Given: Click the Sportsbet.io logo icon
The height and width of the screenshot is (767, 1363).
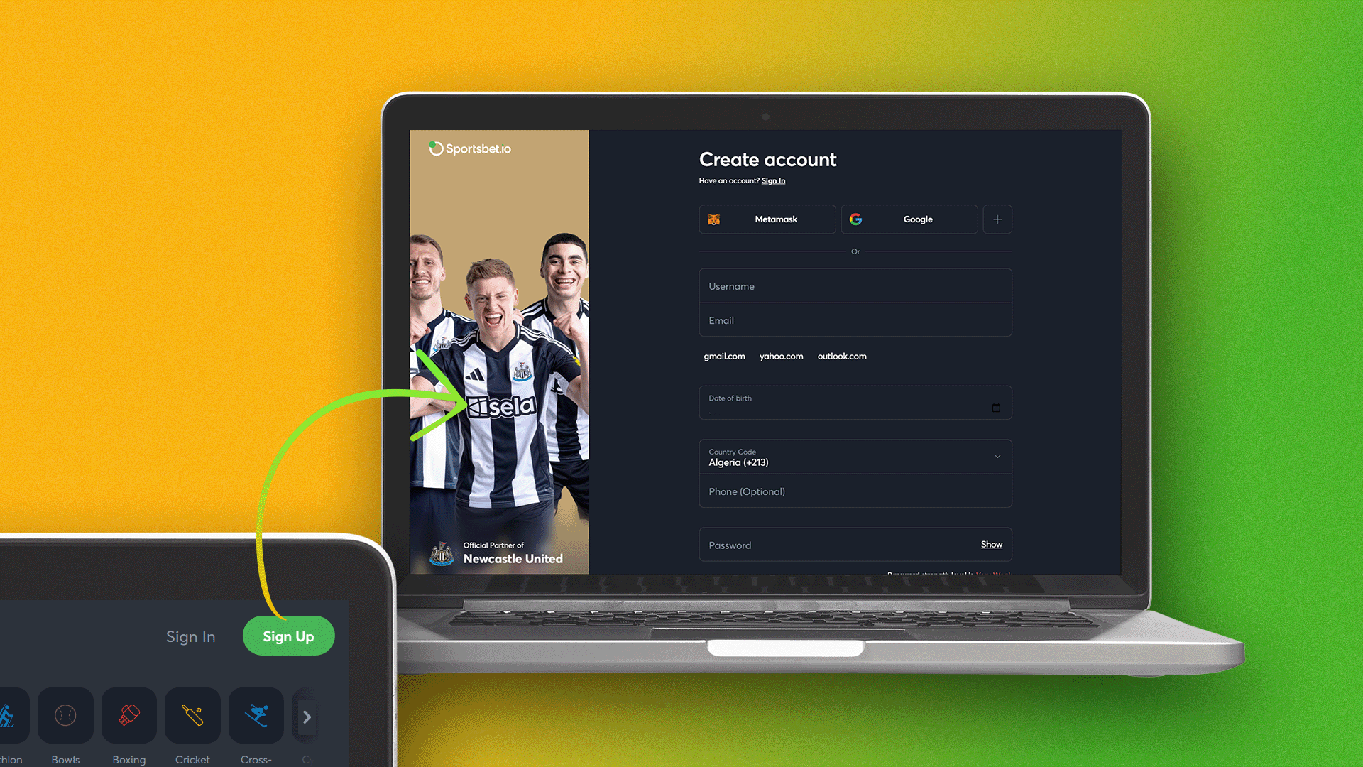Looking at the screenshot, I should [x=435, y=148].
